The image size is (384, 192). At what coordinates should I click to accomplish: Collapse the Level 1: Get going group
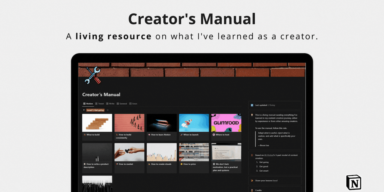(x=84, y=110)
